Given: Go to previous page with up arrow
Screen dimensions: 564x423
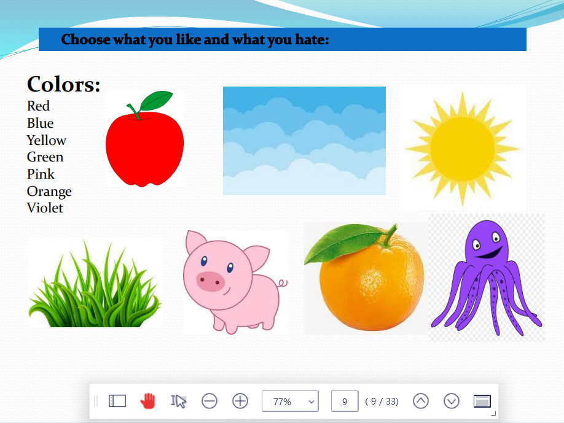Looking at the screenshot, I should click(421, 401).
